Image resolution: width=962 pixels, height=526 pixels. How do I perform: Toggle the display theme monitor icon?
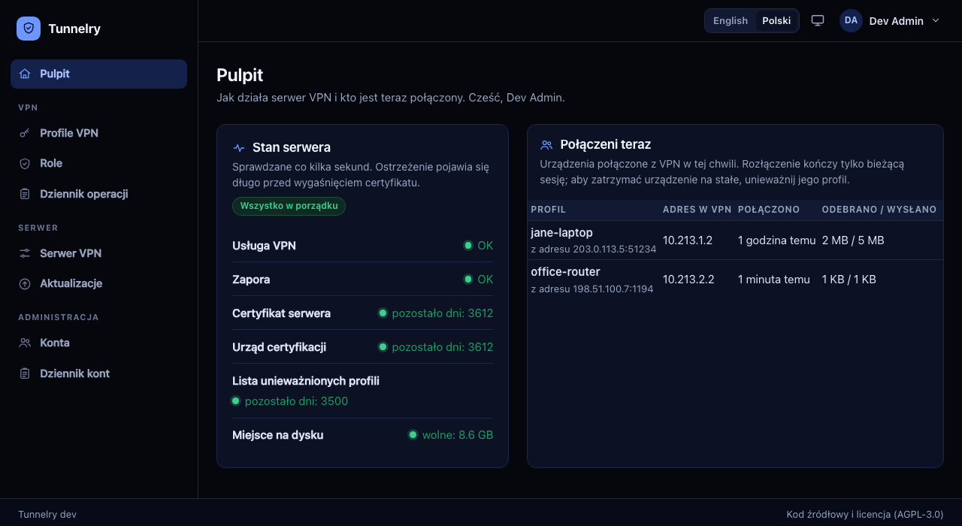click(818, 20)
